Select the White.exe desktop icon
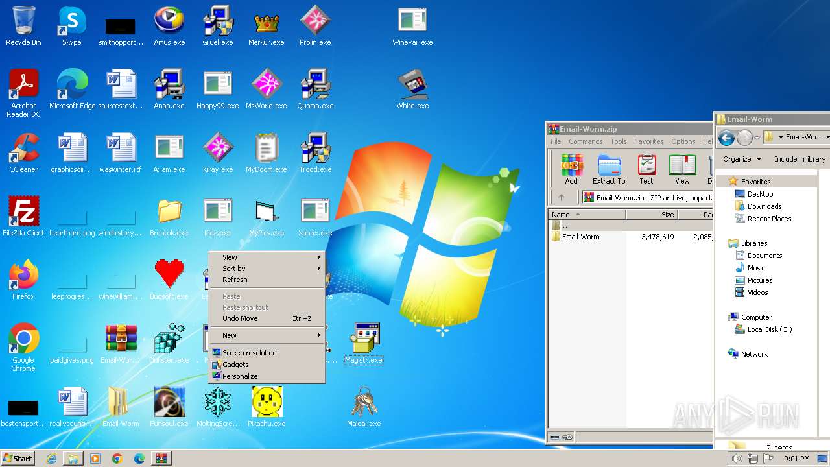Image resolution: width=830 pixels, height=467 pixels. (x=412, y=90)
